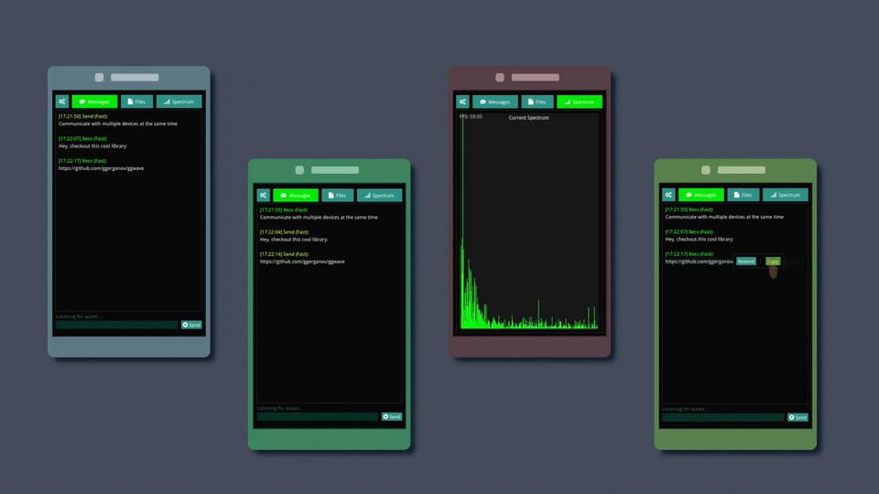
Task: Click 'Listening for waves ...' on olive phone
Action: click(x=686, y=409)
